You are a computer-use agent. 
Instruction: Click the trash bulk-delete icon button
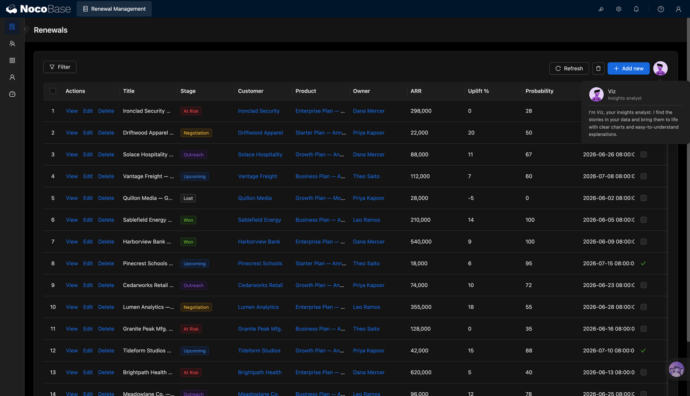point(598,68)
